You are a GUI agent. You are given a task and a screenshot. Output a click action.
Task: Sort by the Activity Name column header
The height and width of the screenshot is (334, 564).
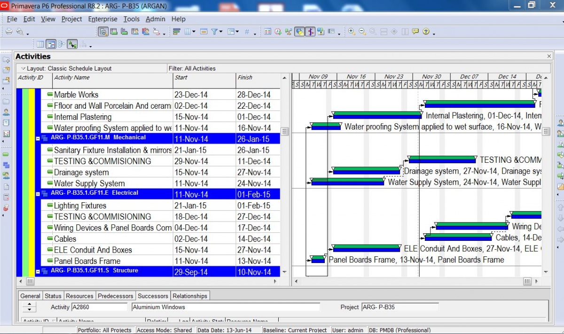click(112, 81)
